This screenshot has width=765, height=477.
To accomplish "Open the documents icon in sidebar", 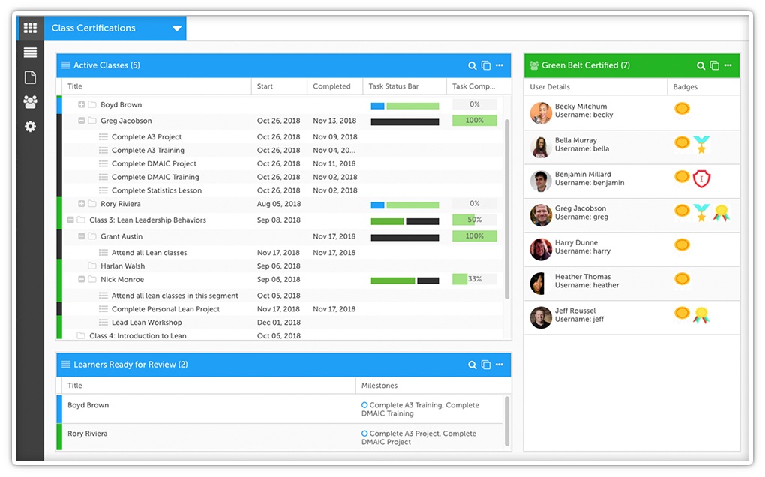I will pyautogui.click(x=30, y=77).
